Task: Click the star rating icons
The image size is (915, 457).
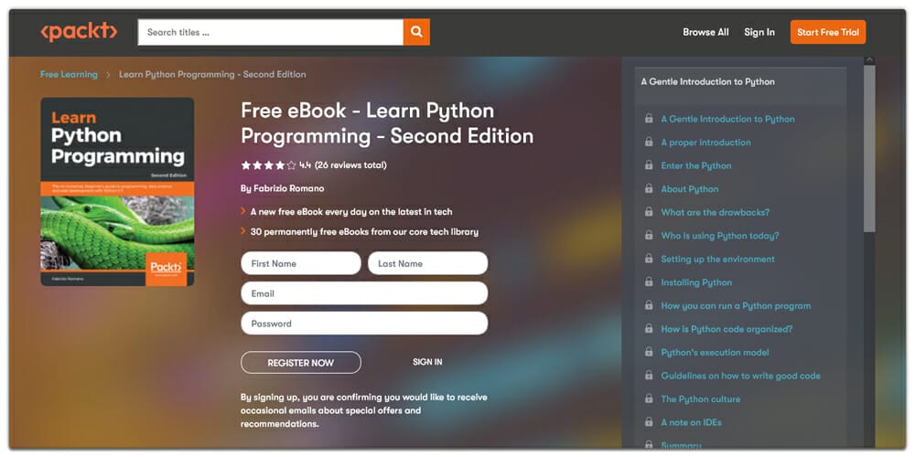Action: [x=268, y=165]
